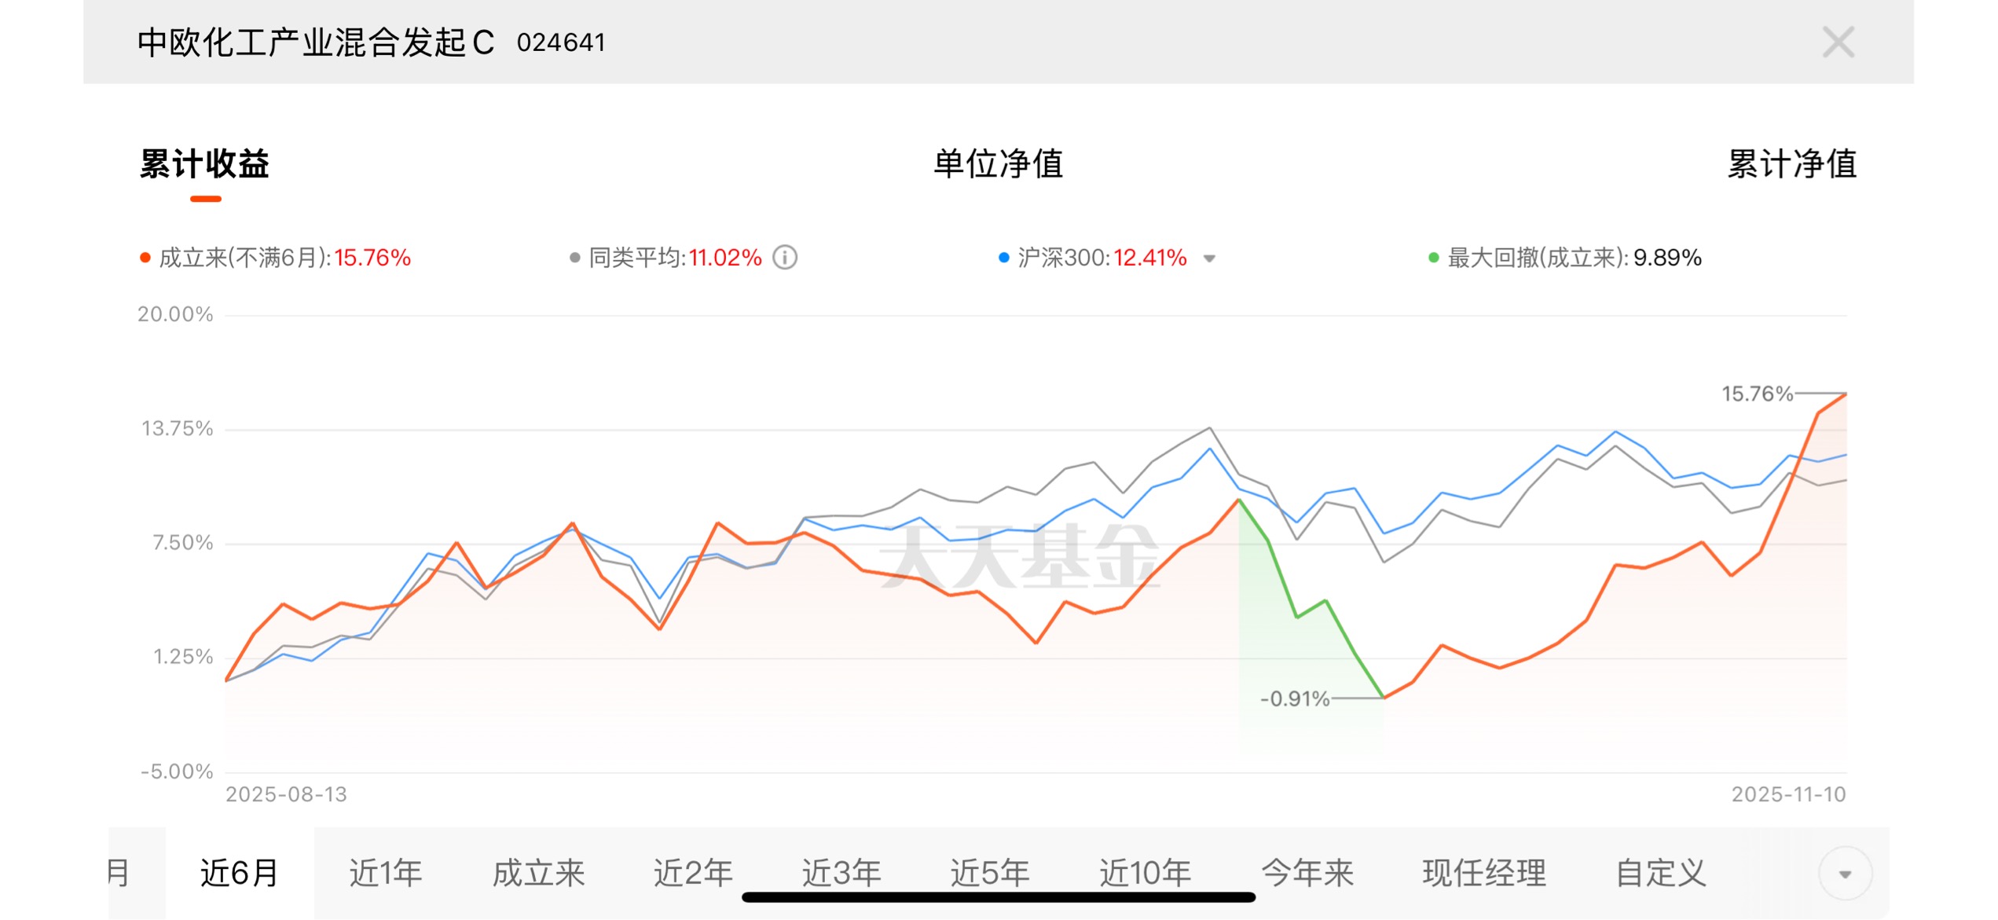
Task: Close the fund chart panel
Action: [x=1838, y=42]
